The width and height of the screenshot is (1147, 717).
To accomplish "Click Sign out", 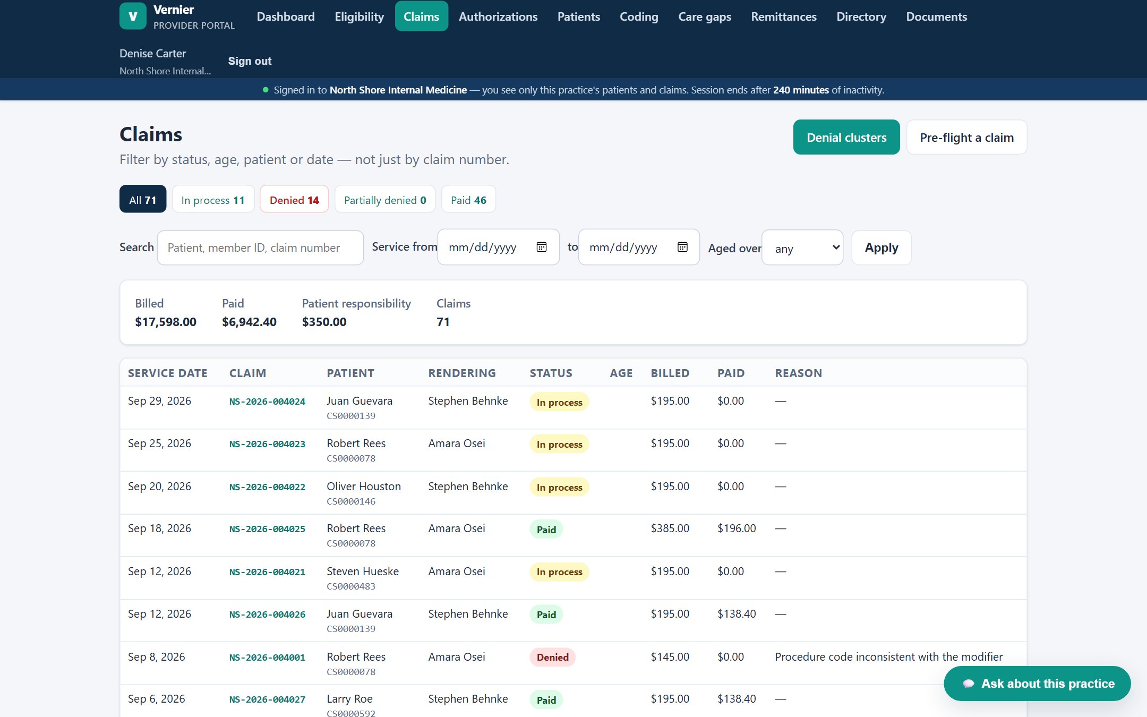I will pos(250,61).
